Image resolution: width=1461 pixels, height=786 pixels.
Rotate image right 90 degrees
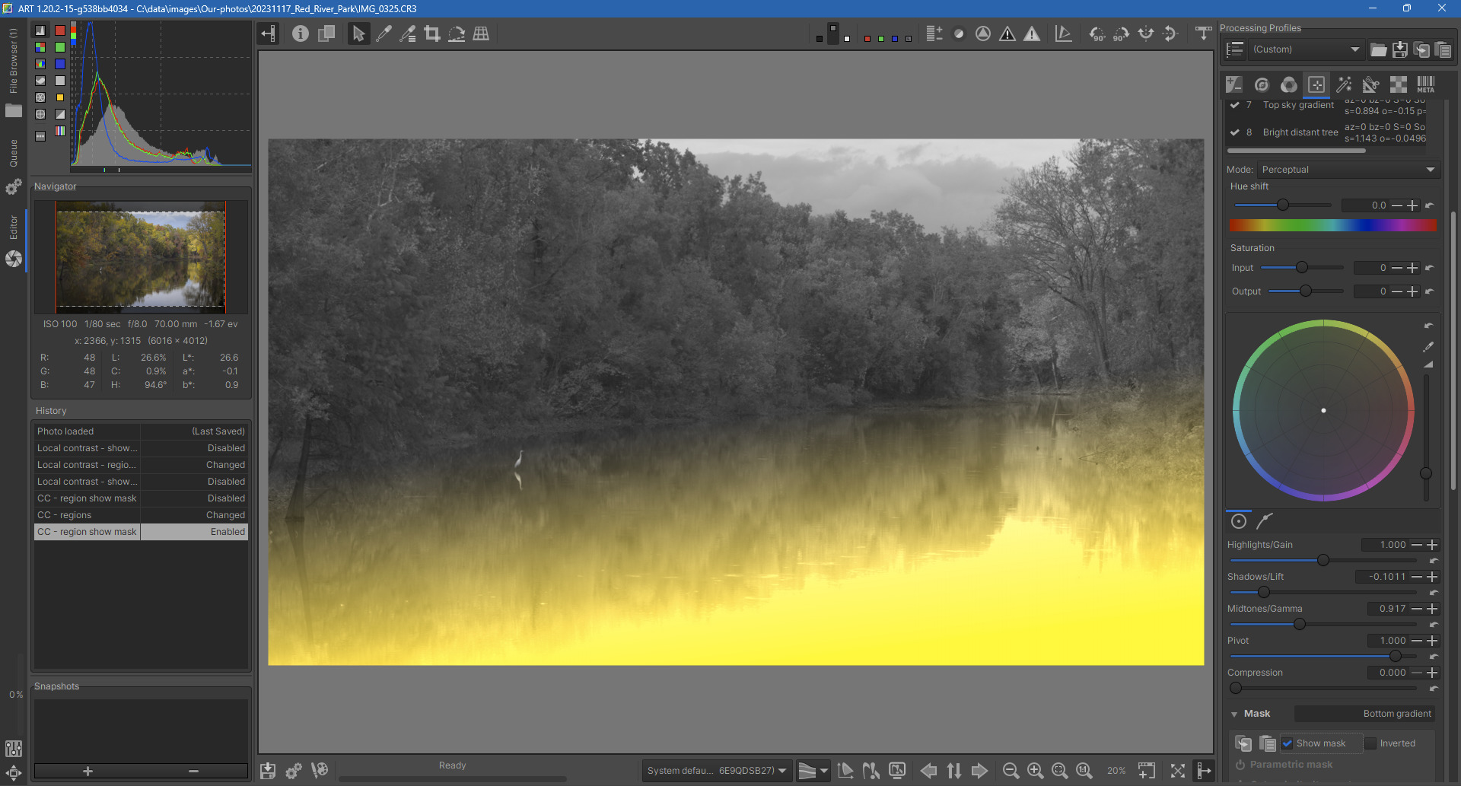coord(1121,33)
